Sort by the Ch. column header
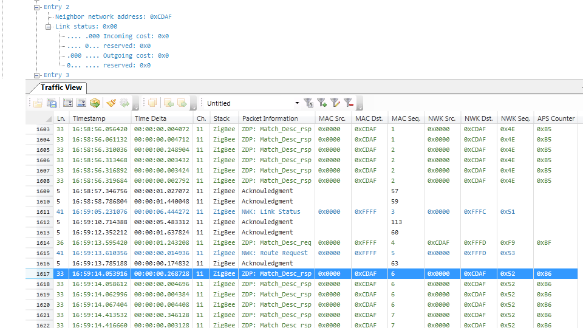This screenshot has width=583, height=328. 202,118
